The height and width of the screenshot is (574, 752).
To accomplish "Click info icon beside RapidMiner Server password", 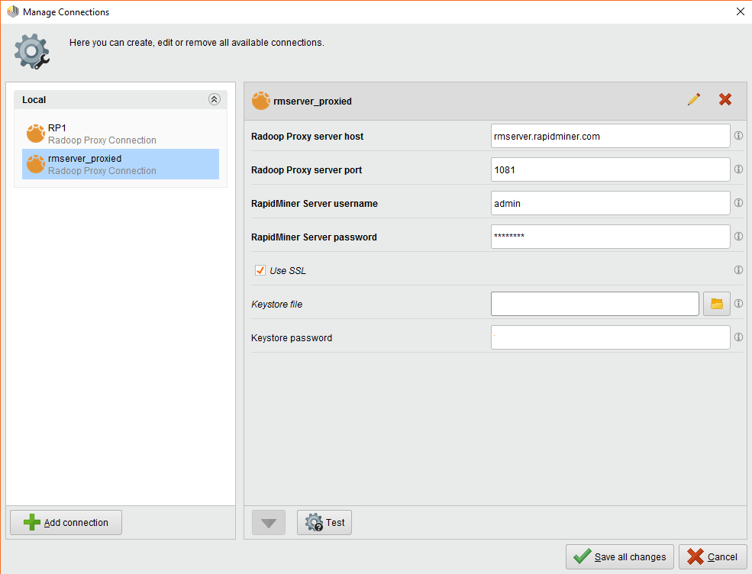I will (x=738, y=237).
